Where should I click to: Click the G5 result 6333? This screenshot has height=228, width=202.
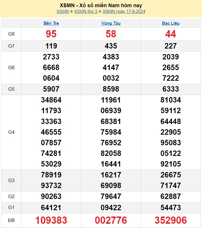point(170,89)
